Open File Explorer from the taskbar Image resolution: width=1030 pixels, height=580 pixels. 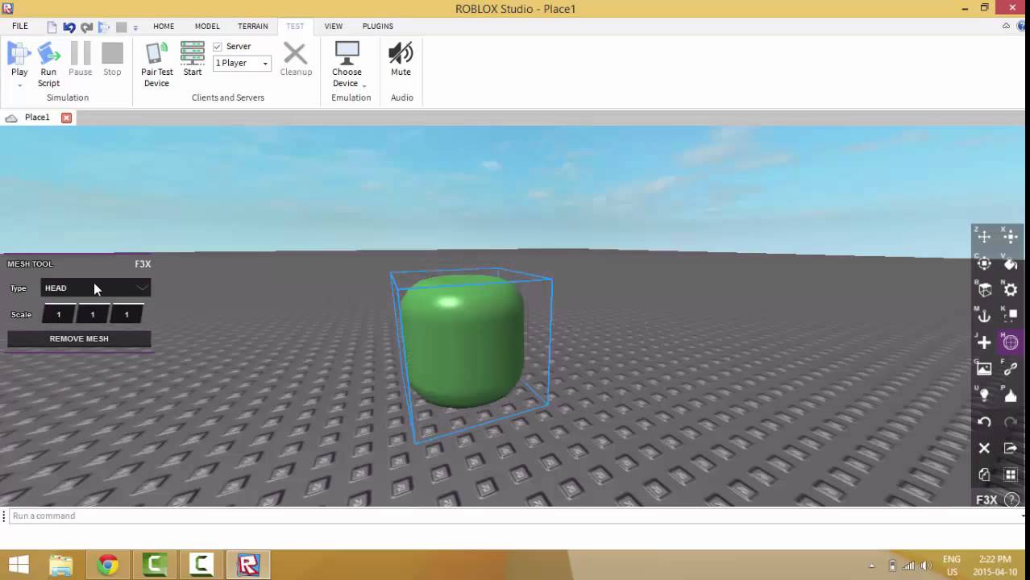coord(61,565)
